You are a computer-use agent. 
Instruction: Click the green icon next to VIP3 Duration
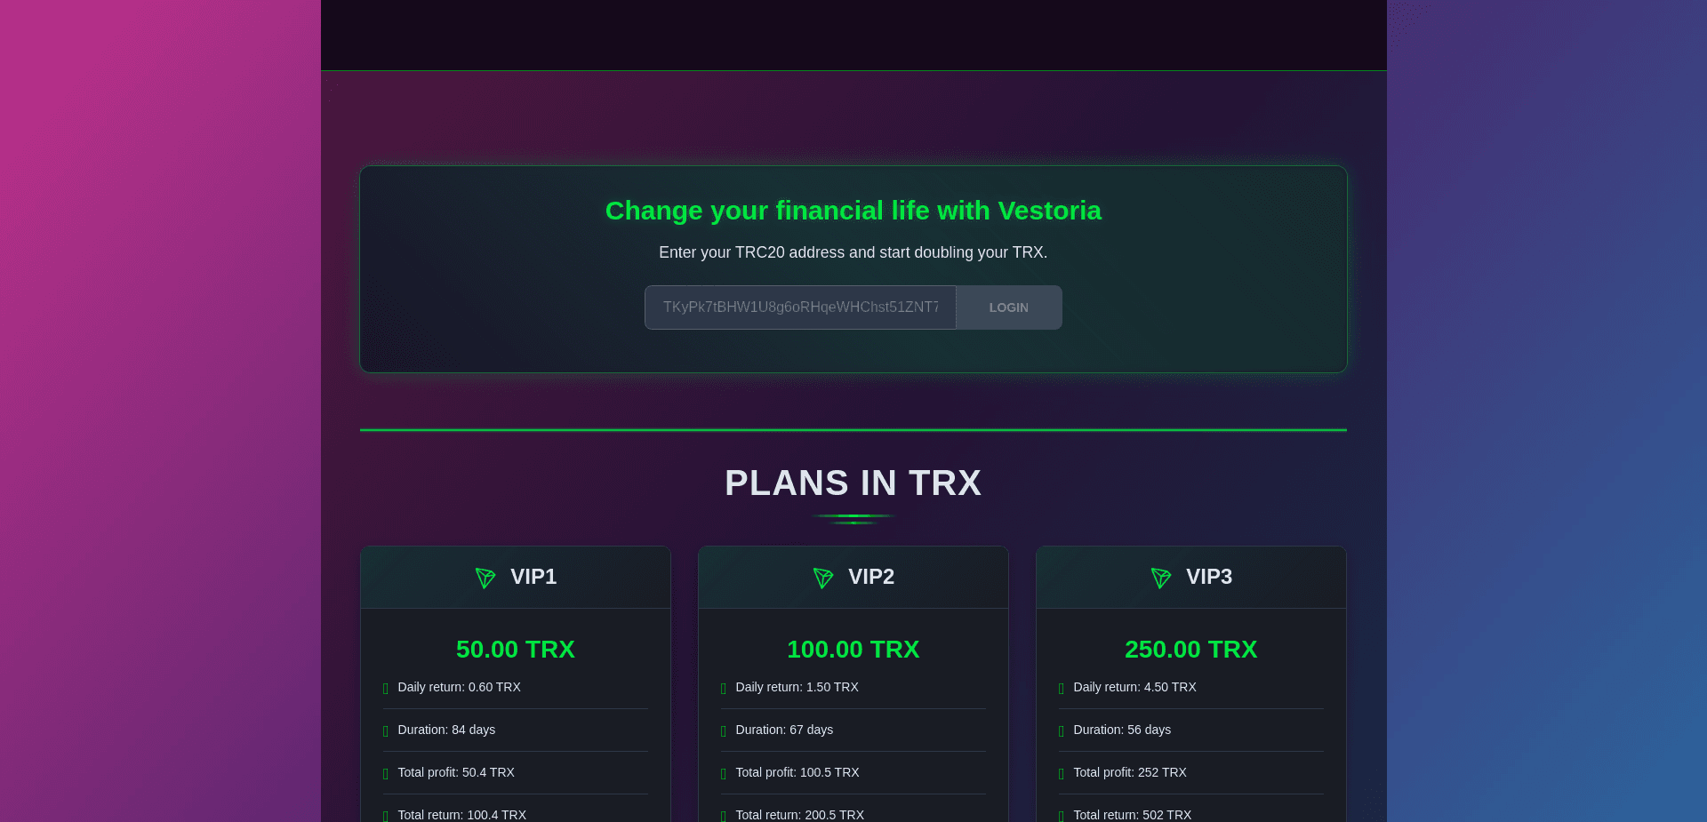(x=1060, y=730)
